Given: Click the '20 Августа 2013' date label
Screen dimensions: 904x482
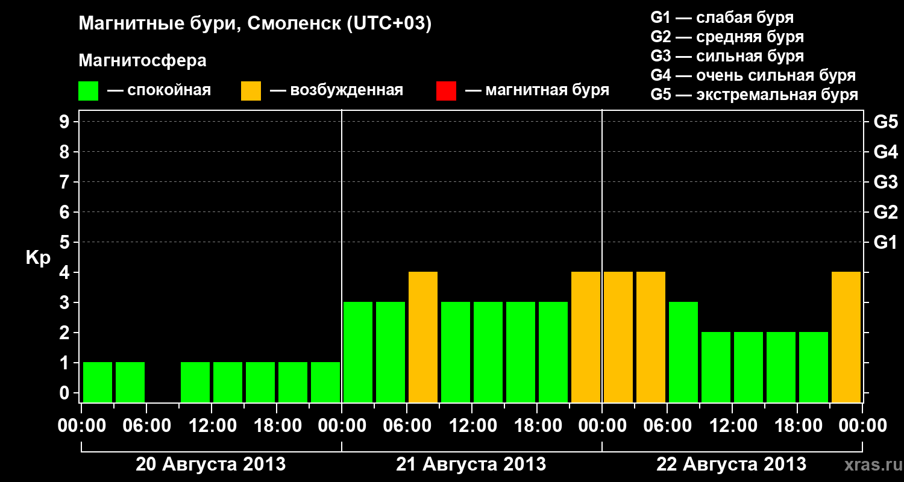Looking at the screenshot, I should 211,465.
